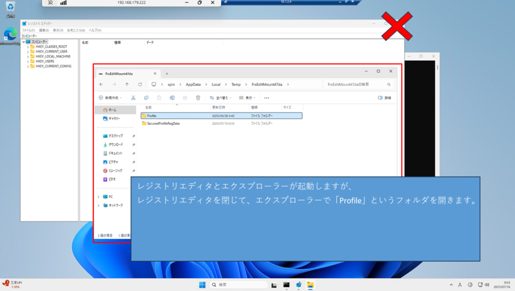The image size is (515, 291).
Task: Open the three-dot more options menu
Action: tap(267, 98)
